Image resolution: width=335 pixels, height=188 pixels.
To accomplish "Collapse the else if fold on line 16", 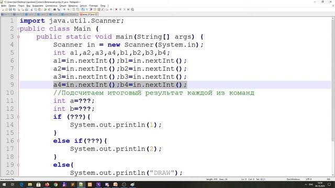I will coord(18,140).
